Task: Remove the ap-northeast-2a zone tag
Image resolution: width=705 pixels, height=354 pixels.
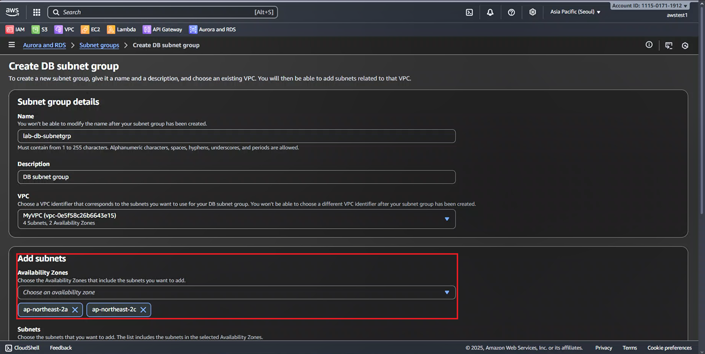Action: coord(75,310)
